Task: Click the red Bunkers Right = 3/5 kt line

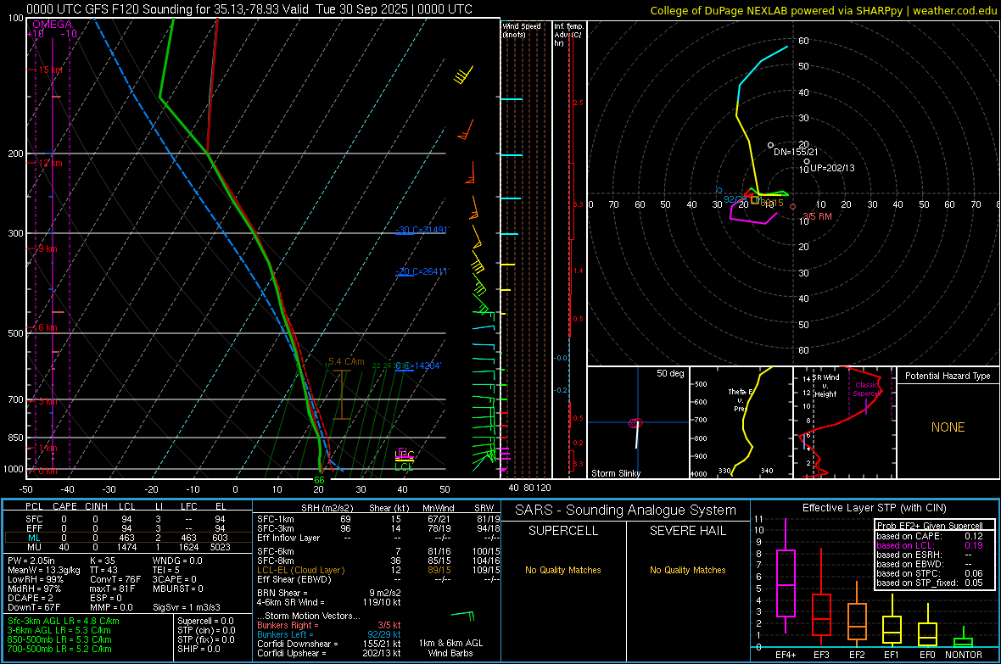Action: point(329,625)
